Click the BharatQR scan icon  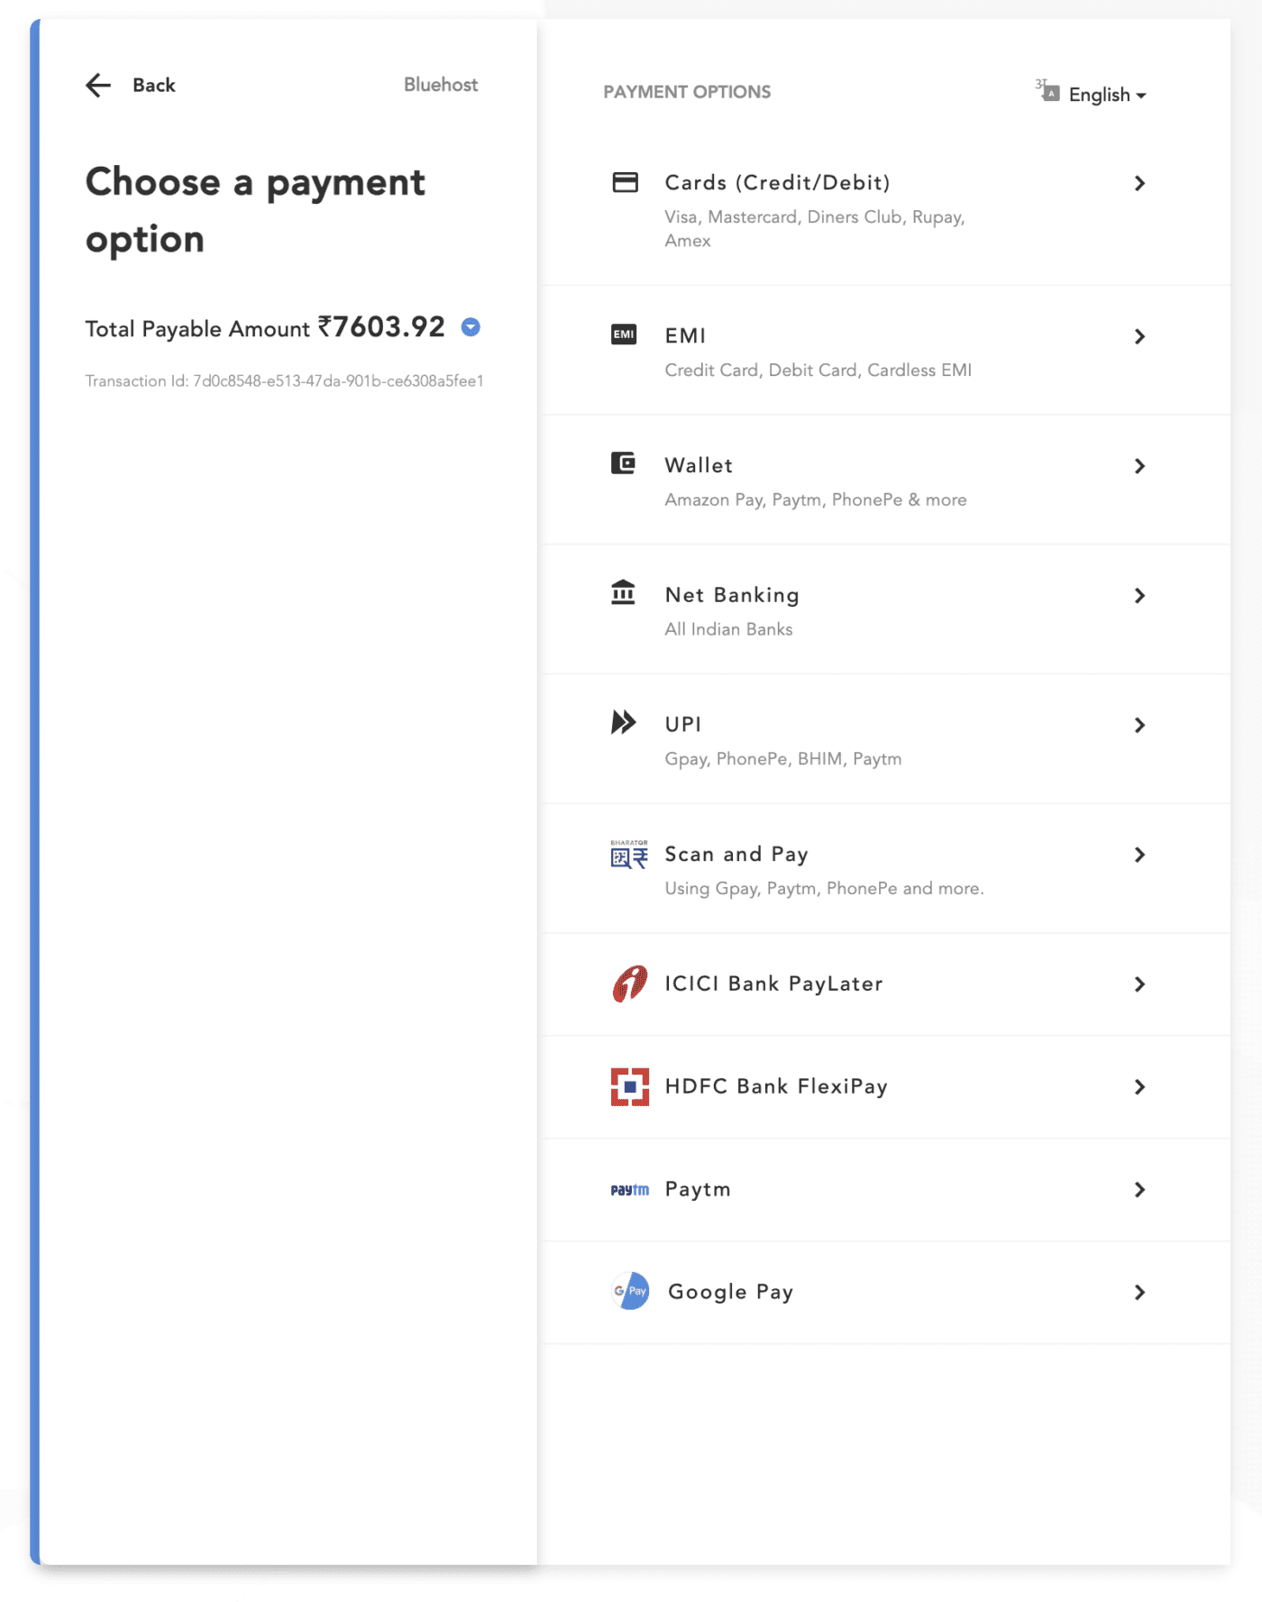pos(629,854)
